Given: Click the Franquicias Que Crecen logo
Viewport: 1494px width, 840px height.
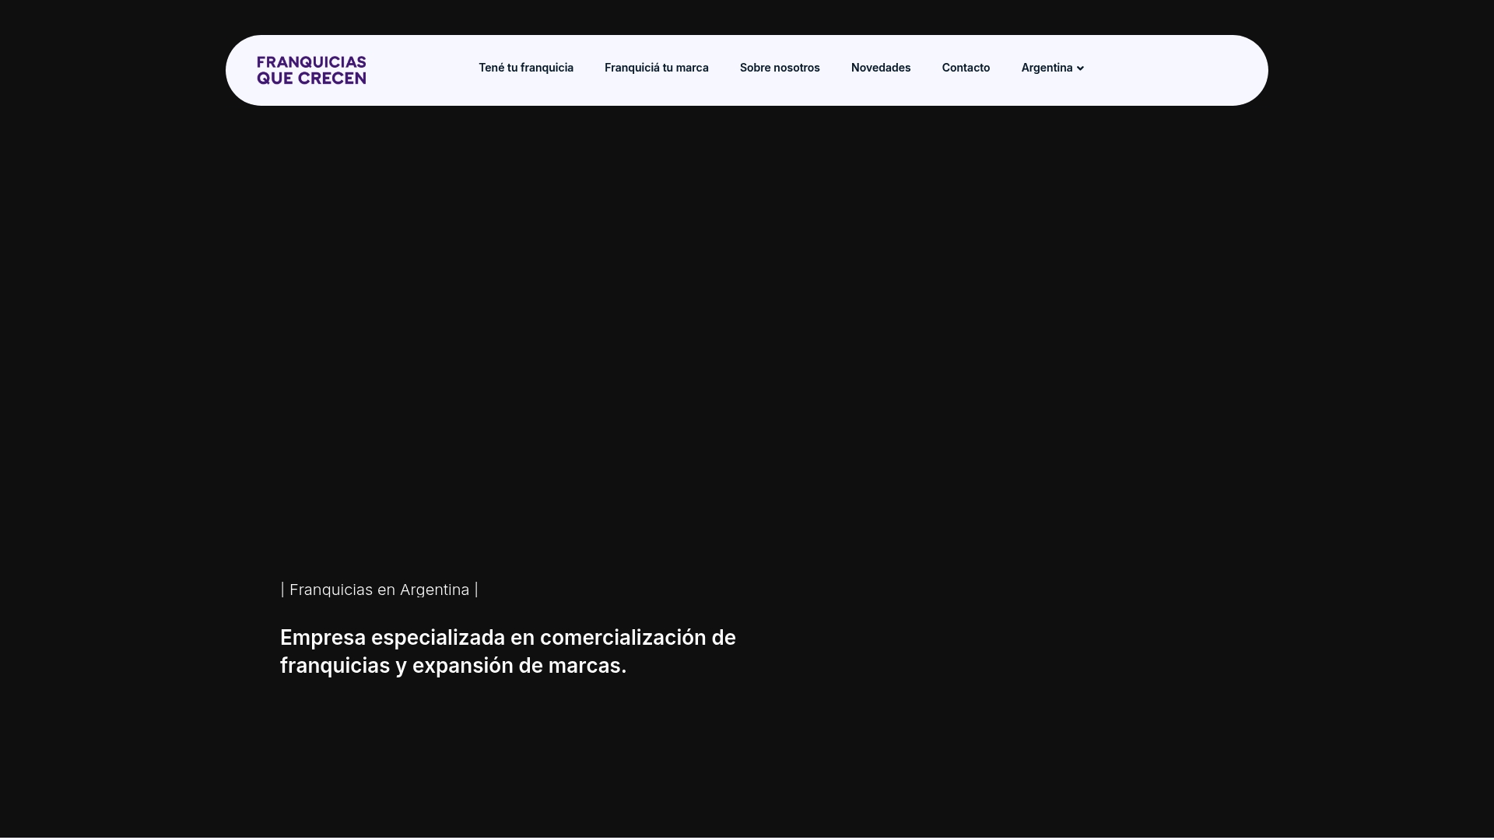Looking at the screenshot, I should [310, 69].
